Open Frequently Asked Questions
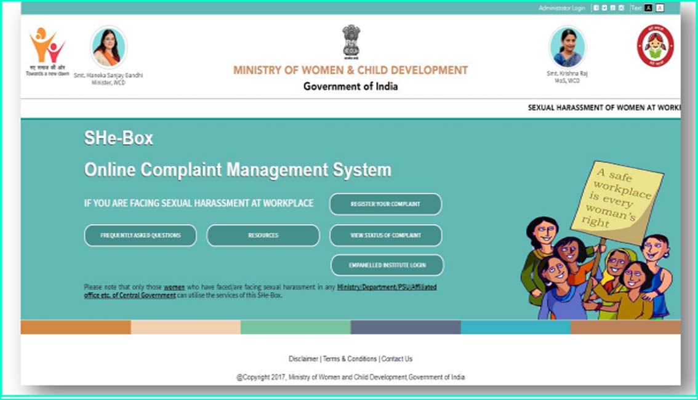This screenshot has width=698, height=400. [x=140, y=235]
